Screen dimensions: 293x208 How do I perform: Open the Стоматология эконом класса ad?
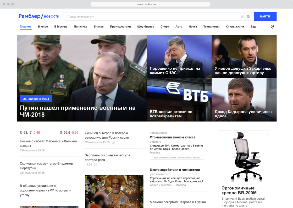(173, 137)
